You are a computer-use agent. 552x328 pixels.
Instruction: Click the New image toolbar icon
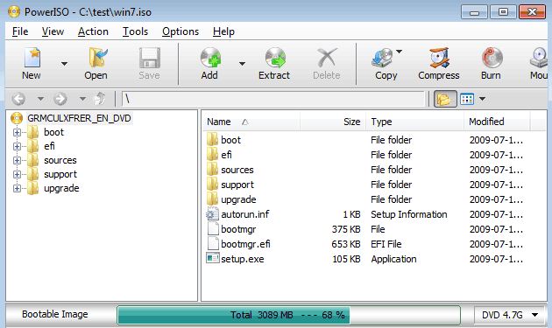coord(32,58)
